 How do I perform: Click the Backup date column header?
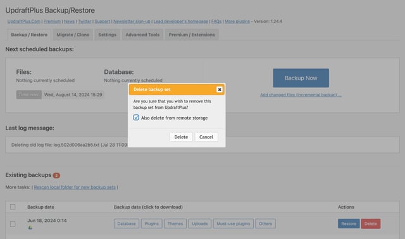click(x=40, y=207)
